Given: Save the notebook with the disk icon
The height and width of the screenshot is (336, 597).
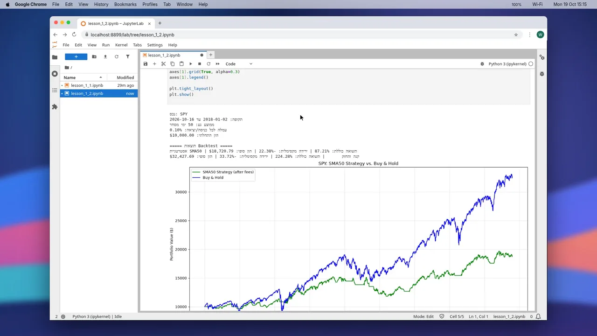Looking at the screenshot, I should 146,64.
